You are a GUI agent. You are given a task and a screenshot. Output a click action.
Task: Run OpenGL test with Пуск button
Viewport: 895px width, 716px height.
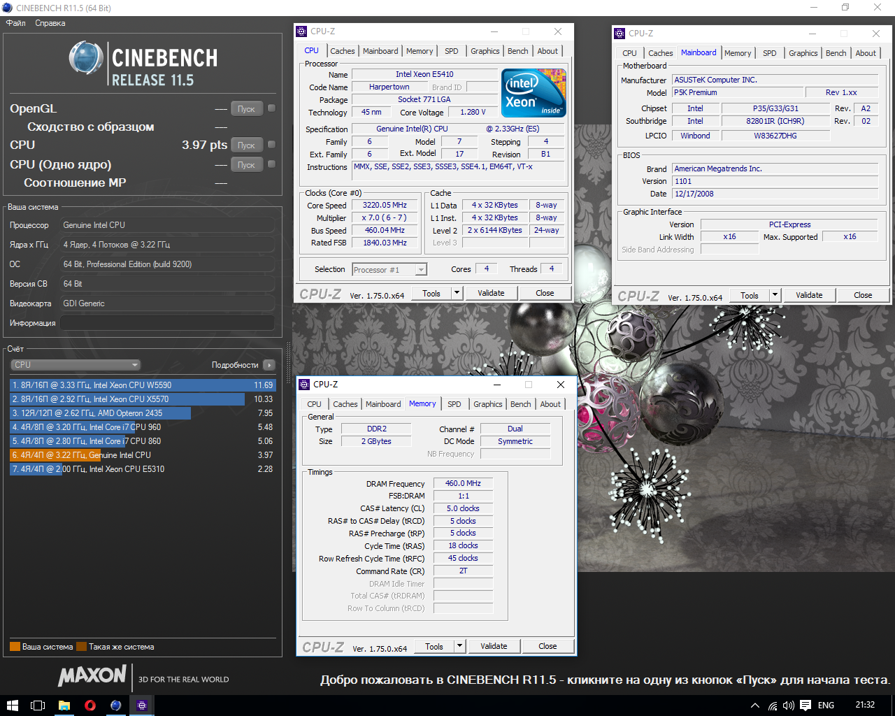[x=246, y=108]
